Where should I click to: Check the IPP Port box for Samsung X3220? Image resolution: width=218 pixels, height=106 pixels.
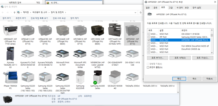149,37
